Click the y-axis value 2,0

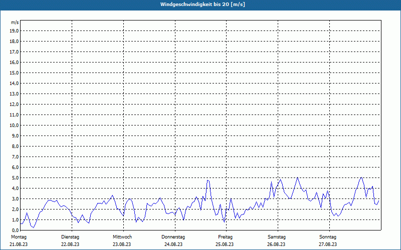pyautogui.click(x=15, y=209)
